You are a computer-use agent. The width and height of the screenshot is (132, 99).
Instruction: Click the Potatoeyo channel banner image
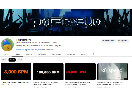tap(66, 23)
